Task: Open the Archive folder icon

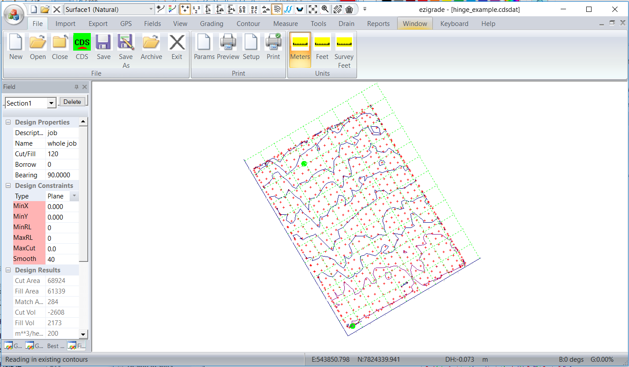Action: (x=151, y=43)
